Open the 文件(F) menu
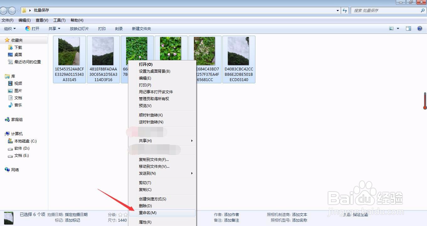Image resolution: width=427 pixels, height=226 pixels. (x=8, y=20)
